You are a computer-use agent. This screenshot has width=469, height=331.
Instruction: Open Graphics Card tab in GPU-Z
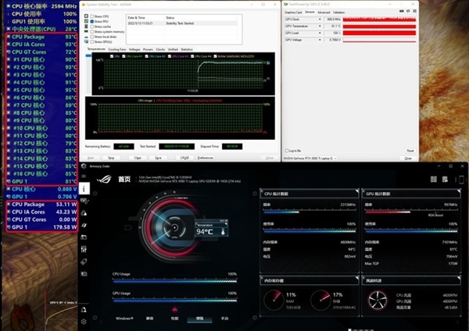click(293, 12)
